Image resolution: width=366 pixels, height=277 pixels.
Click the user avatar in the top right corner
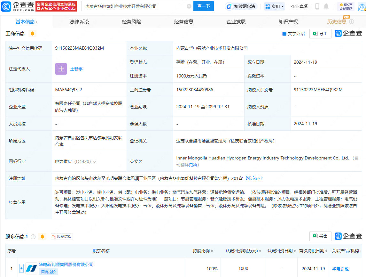362,7
